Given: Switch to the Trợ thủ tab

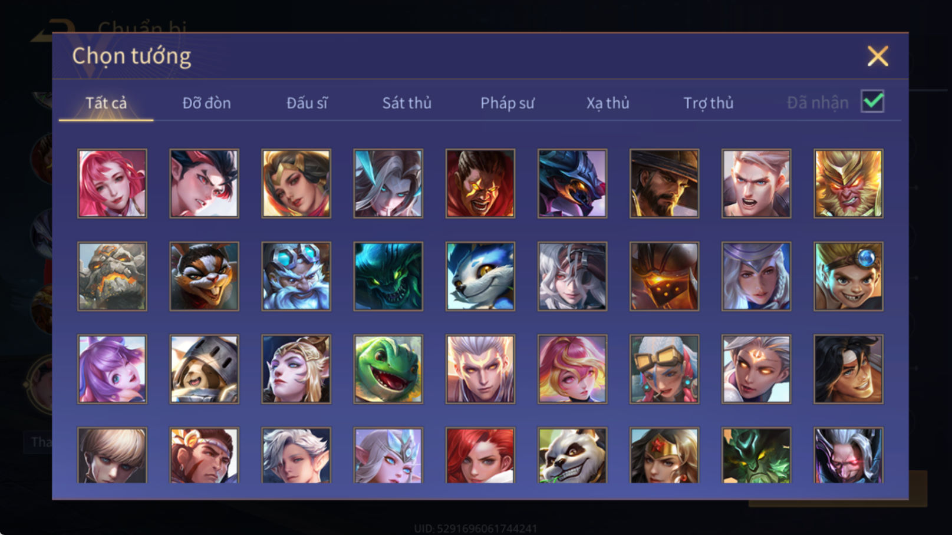Looking at the screenshot, I should click(x=708, y=103).
